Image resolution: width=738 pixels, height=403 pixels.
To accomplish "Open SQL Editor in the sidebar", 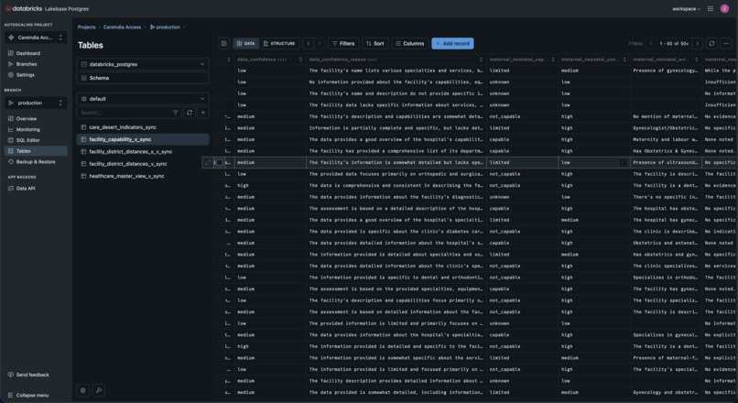I will [36, 140].
